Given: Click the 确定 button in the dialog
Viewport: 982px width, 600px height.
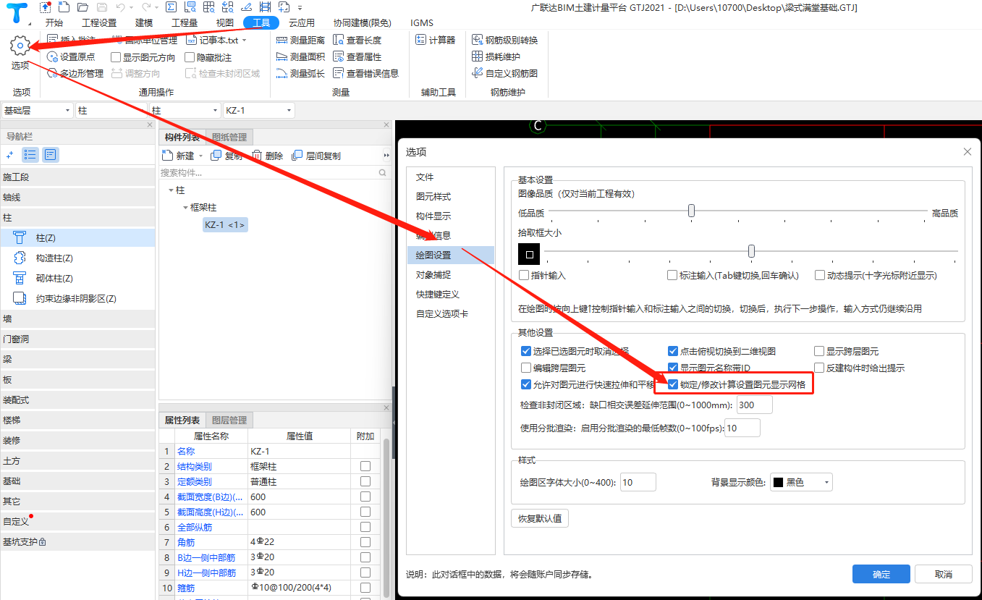Looking at the screenshot, I should (881, 574).
